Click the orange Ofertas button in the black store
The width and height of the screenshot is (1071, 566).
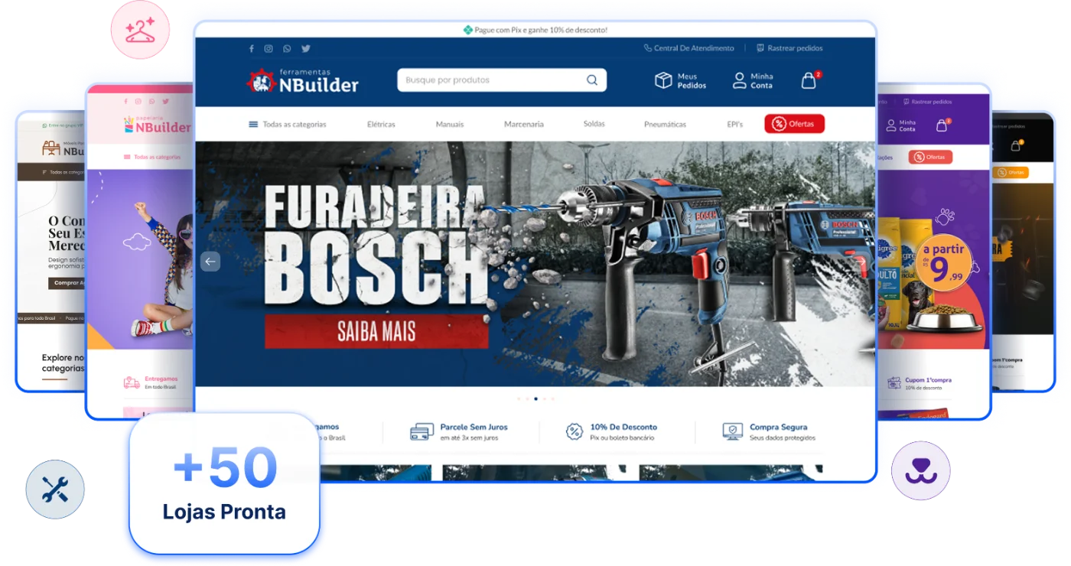point(1011,172)
